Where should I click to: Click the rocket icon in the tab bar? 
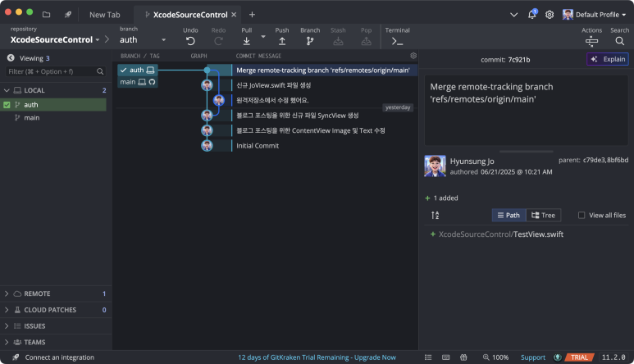(67, 15)
